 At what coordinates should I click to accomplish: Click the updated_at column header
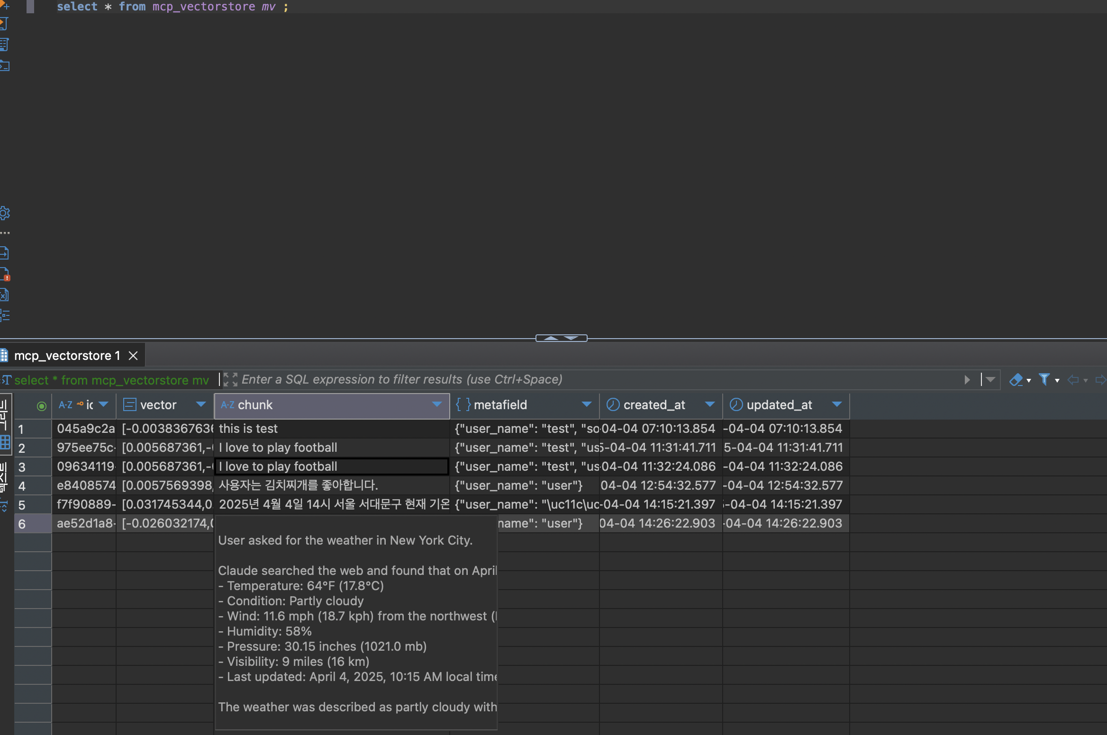click(786, 405)
